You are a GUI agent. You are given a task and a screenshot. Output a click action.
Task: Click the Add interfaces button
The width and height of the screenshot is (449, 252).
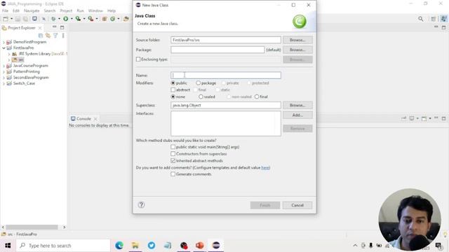point(297,115)
